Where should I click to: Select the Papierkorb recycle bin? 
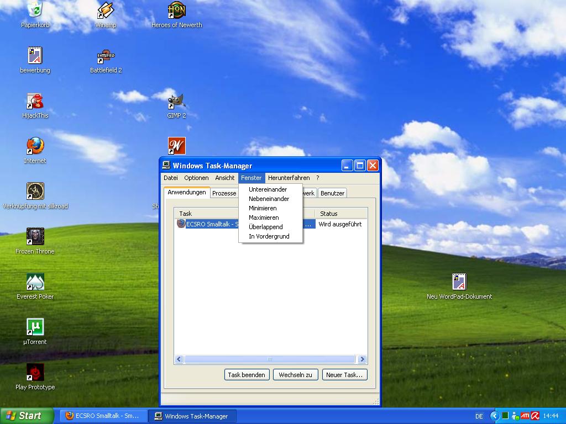pyautogui.click(x=35, y=10)
